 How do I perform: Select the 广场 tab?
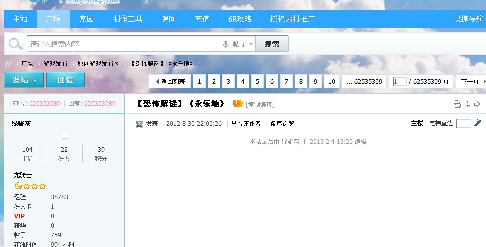tap(53, 19)
